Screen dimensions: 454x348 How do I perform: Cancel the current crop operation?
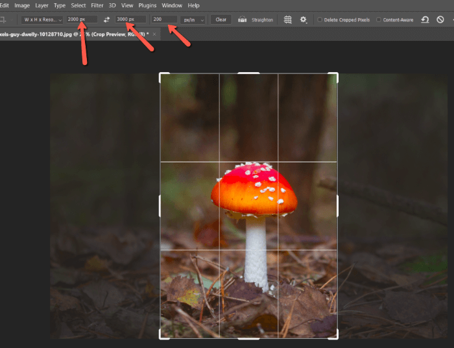(440, 20)
